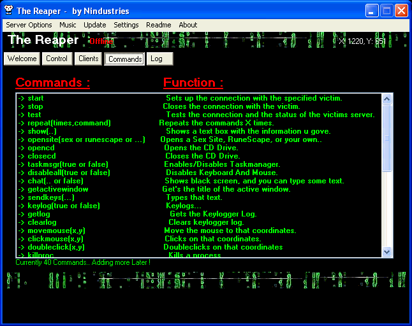Open the Music menu
412x326 pixels.
68,25
